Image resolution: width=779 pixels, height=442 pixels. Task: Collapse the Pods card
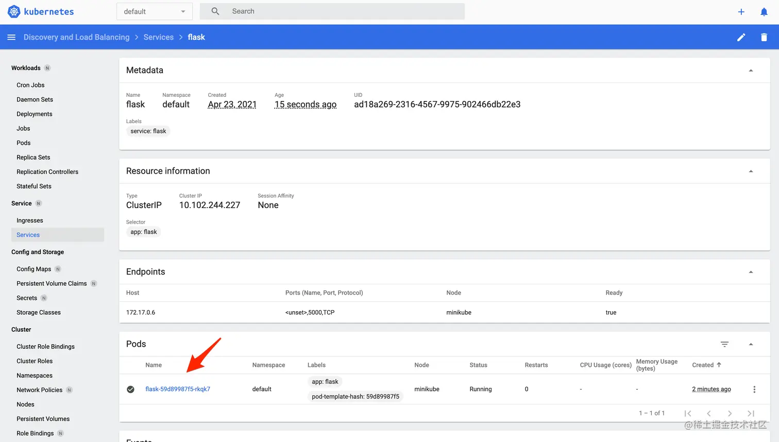[751, 344]
